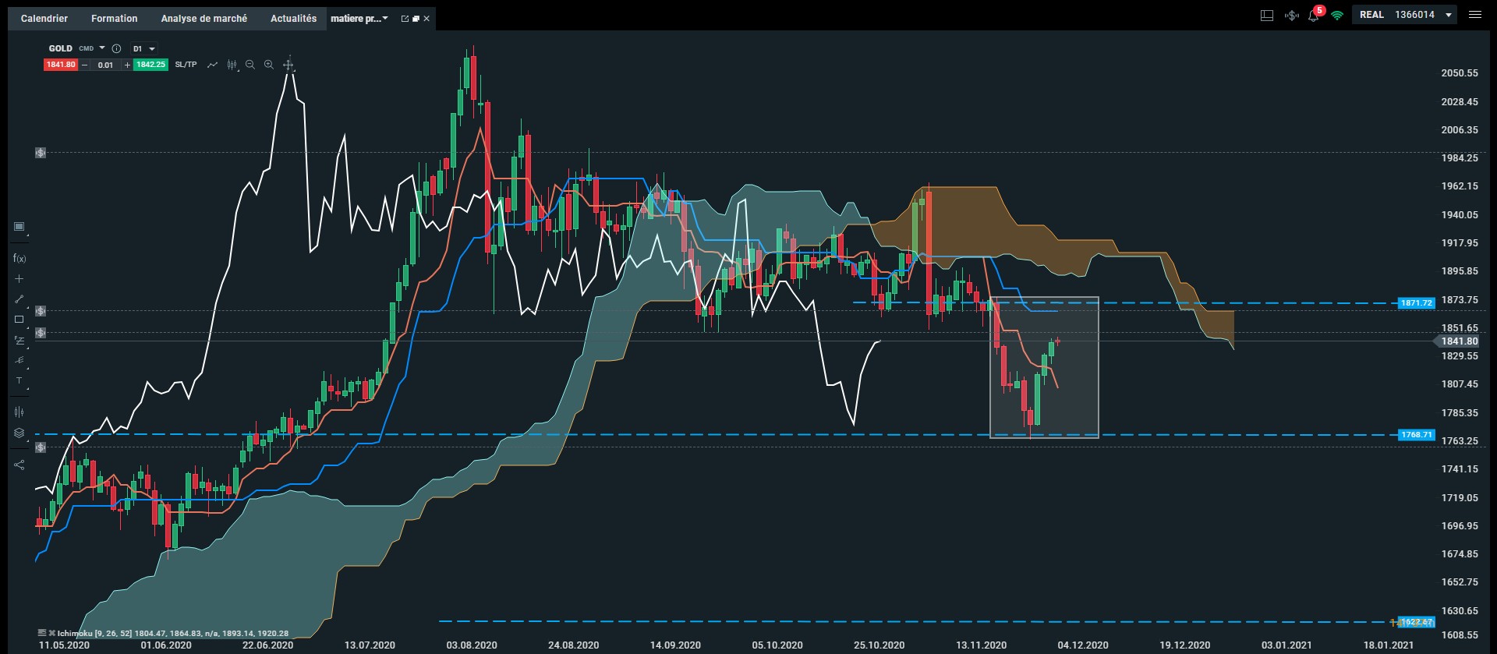Expand the D1 timeframe dropdown
Viewport: 1497px width, 654px height.
(144, 48)
